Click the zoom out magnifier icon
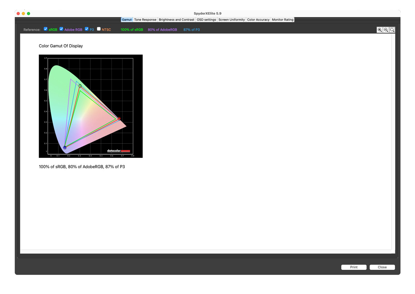This screenshot has height=294, width=415. pos(386,30)
